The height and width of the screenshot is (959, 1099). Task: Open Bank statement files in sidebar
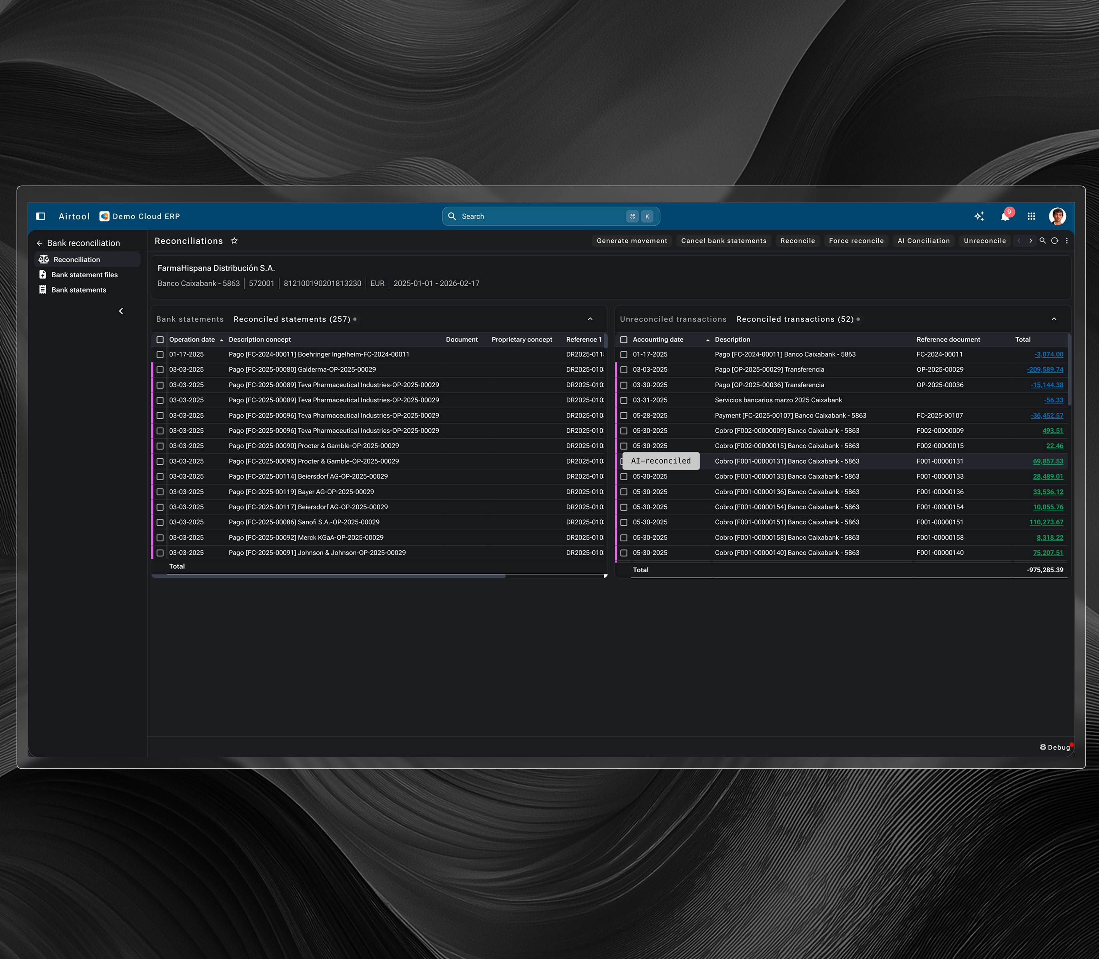click(84, 275)
